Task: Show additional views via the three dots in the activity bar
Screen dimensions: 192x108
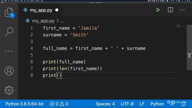Action: (x=9, y=51)
